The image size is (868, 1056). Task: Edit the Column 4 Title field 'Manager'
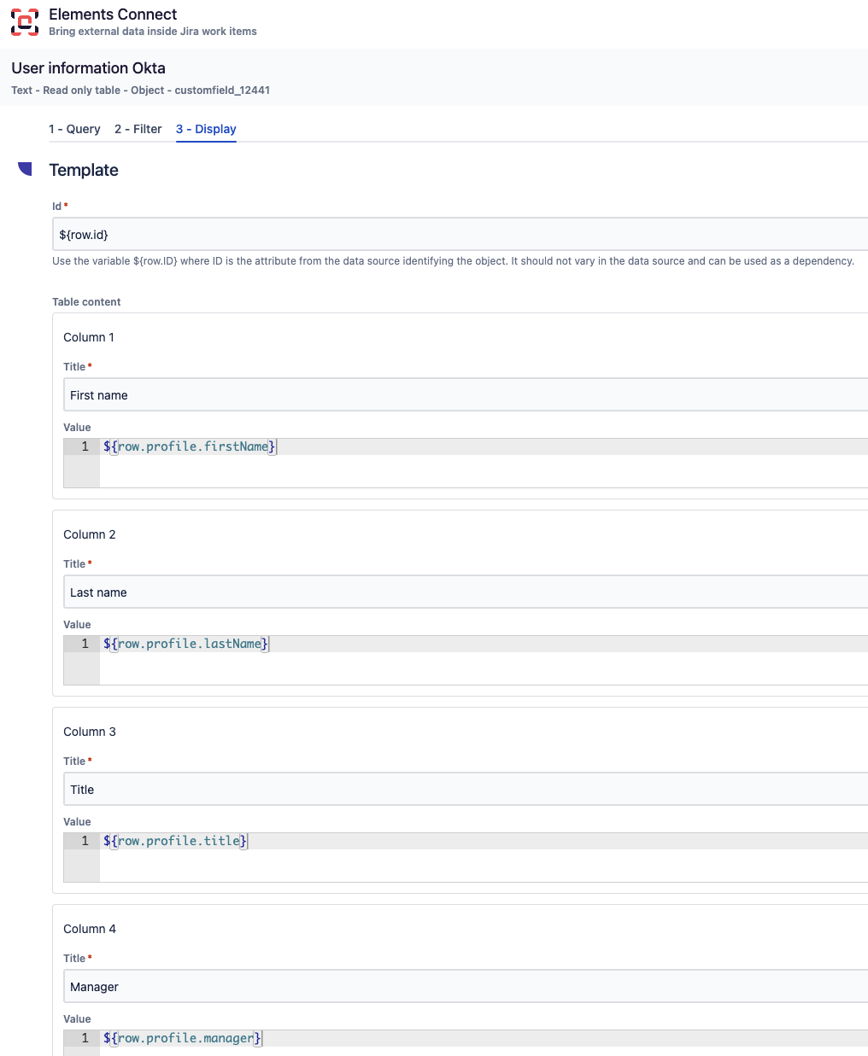click(x=466, y=986)
